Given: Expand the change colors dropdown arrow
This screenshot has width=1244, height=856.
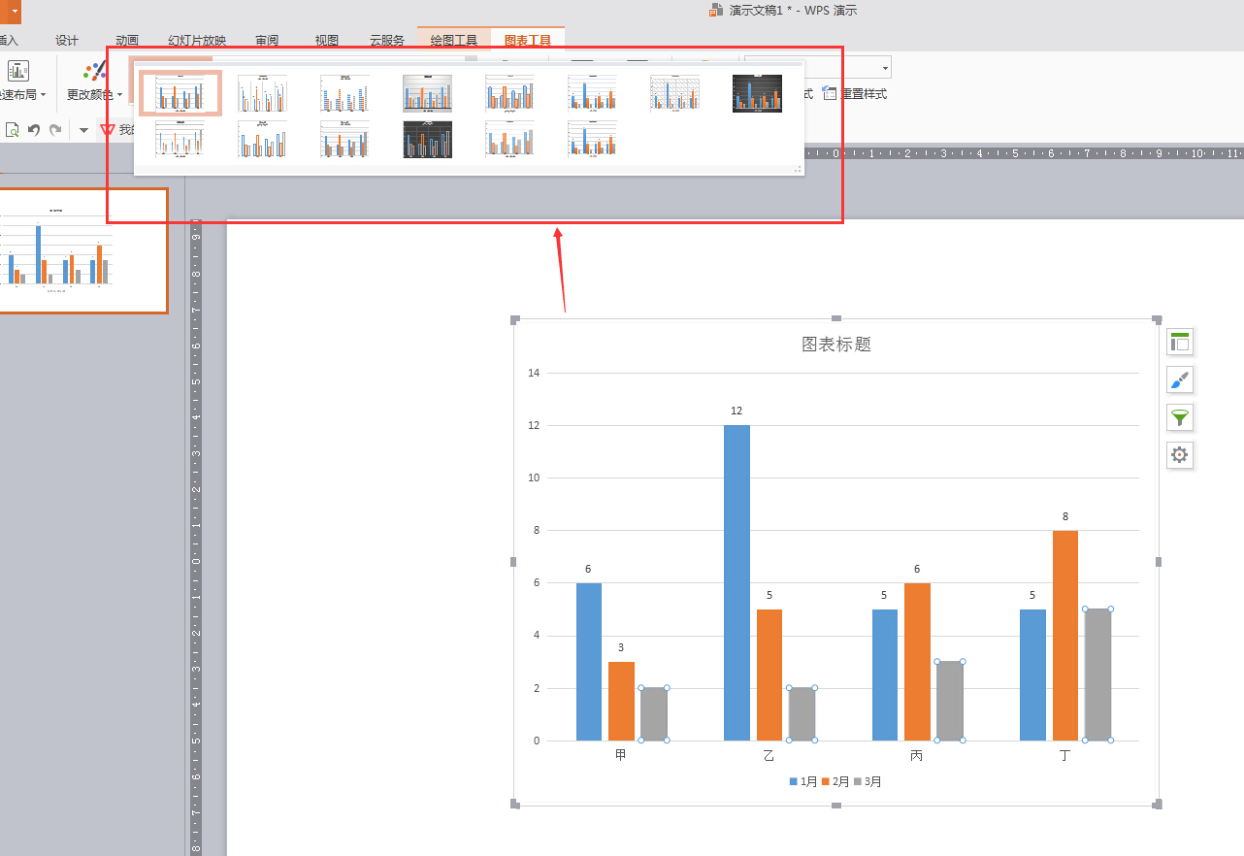Looking at the screenshot, I should coord(120,95).
